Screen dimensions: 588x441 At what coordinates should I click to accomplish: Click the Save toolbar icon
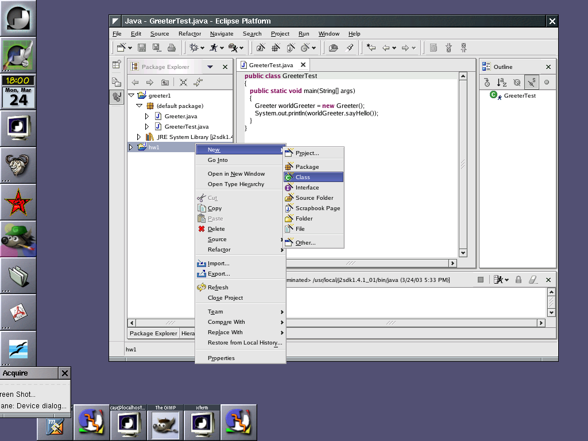(x=142, y=48)
